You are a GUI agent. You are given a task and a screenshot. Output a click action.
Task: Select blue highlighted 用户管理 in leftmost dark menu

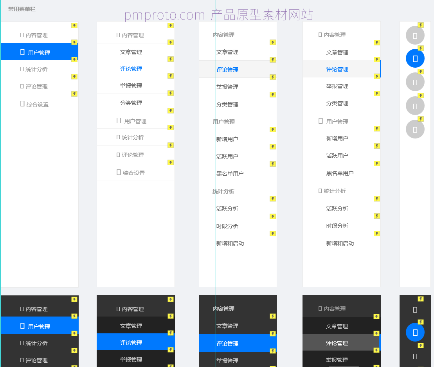tap(39, 326)
